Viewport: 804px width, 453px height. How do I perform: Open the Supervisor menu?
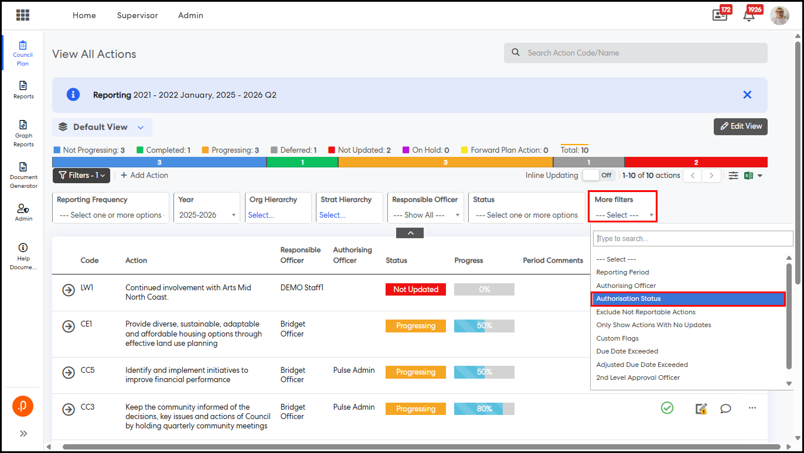(x=137, y=16)
